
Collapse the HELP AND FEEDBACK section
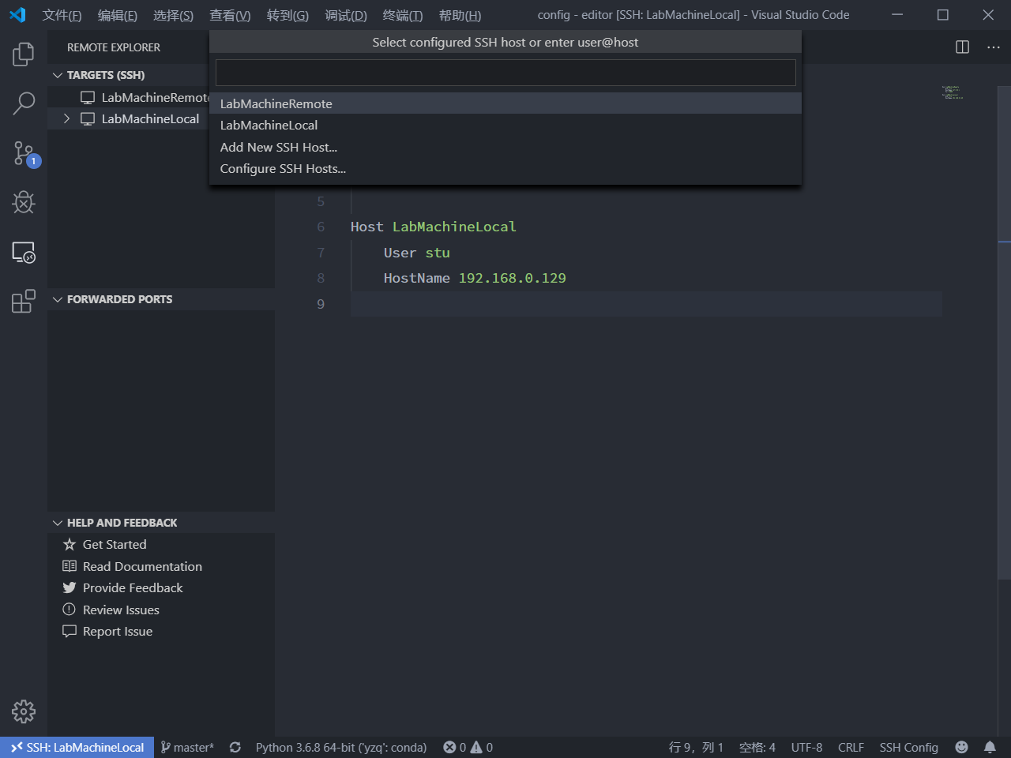coord(58,523)
